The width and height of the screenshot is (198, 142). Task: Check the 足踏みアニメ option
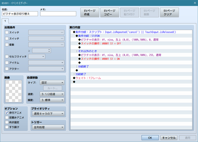tap(7, 117)
